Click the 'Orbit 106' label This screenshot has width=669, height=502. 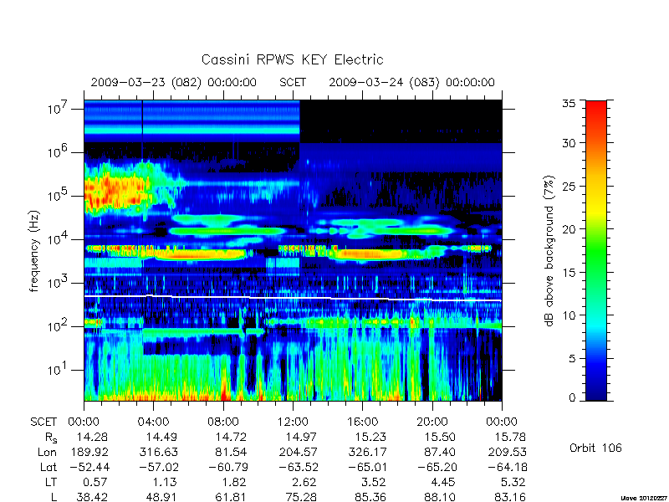(595, 448)
